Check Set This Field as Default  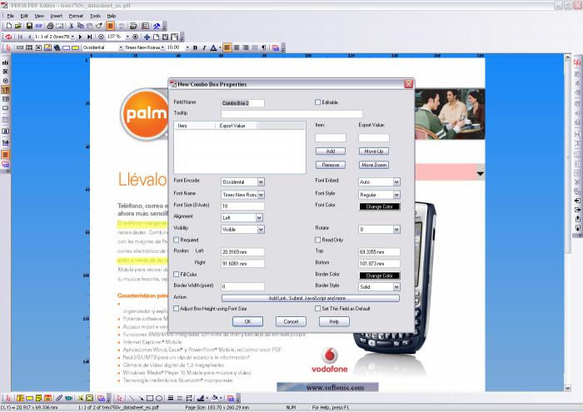click(317, 309)
